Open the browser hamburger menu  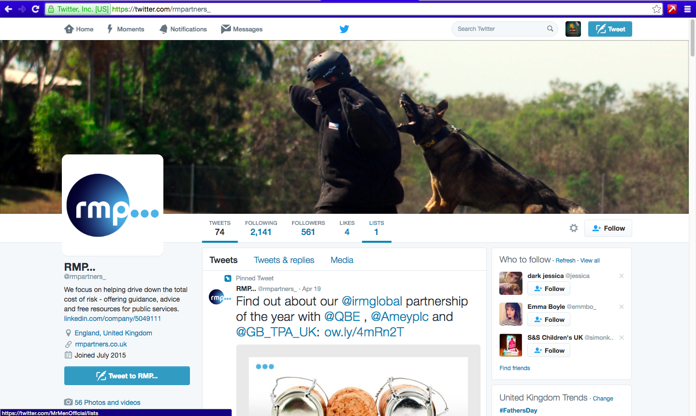[687, 9]
